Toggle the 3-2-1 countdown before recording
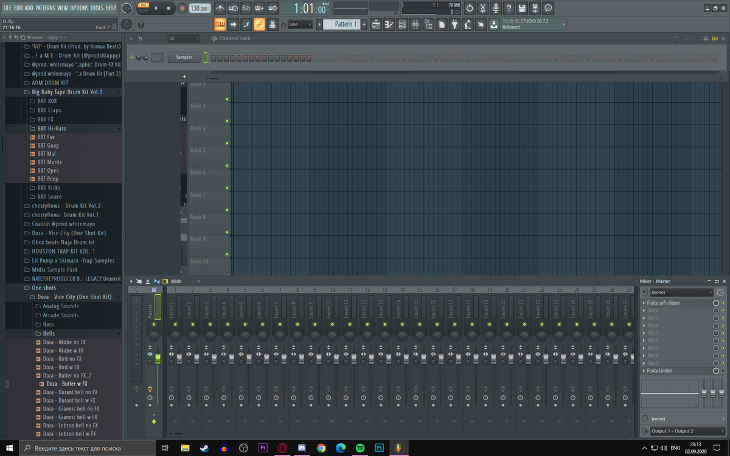Viewport: 730px width, 456px height. (246, 8)
